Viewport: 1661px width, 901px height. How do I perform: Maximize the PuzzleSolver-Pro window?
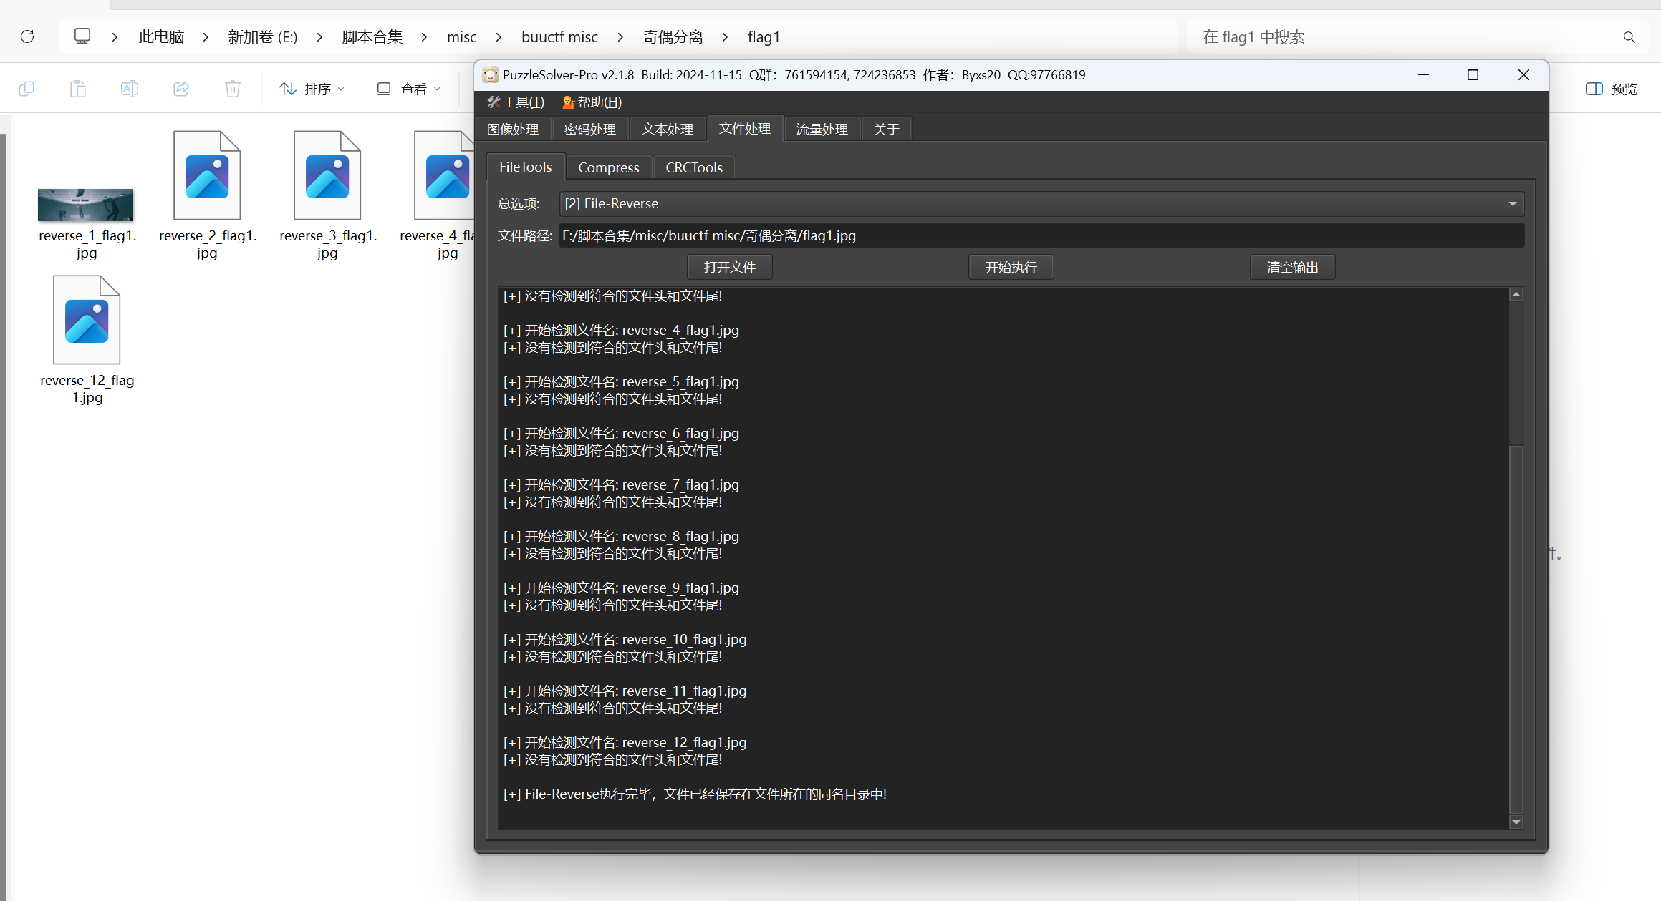[x=1473, y=74]
